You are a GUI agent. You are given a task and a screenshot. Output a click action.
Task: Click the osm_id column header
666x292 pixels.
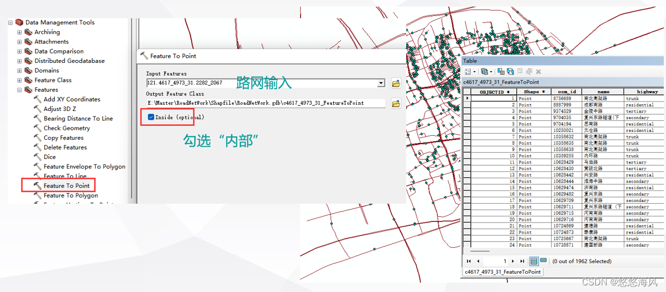(567, 92)
